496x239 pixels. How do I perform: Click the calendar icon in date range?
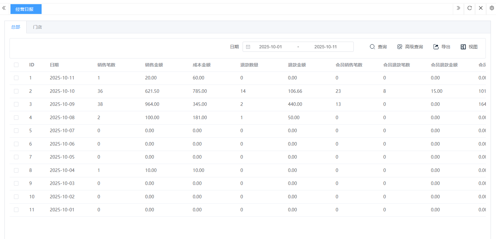click(248, 47)
